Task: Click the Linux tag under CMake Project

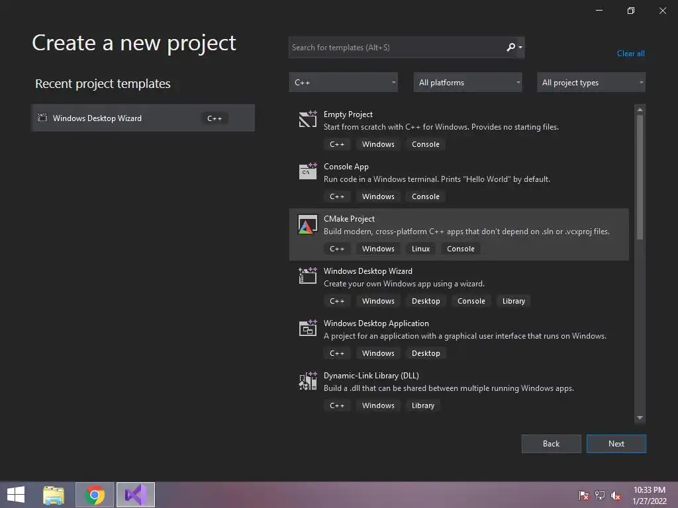Action: [x=420, y=249]
